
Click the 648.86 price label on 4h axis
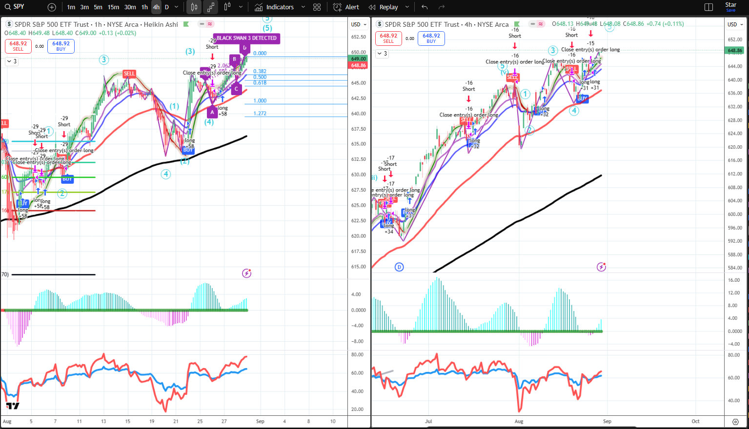click(735, 51)
